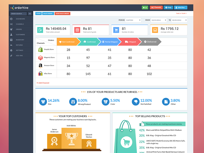Go to the Sales Order breadcrumb tab
Viewport: 204px width, 153px height.
click(x=48, y=14)
